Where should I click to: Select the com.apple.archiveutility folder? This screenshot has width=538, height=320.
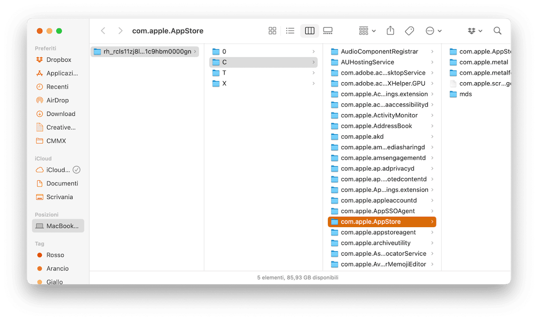point(382,243)
